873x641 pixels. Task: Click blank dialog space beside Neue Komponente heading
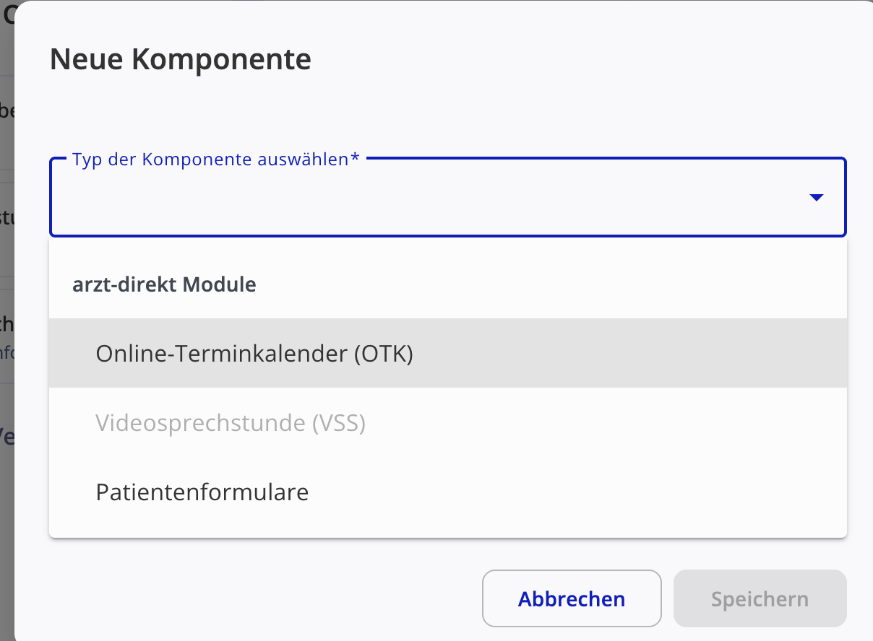(x=578, y=59)
